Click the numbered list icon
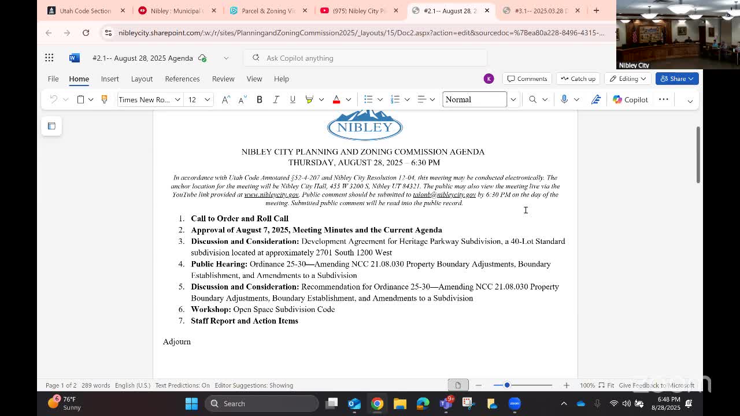 pyautogui.click(x=395, y=99)
